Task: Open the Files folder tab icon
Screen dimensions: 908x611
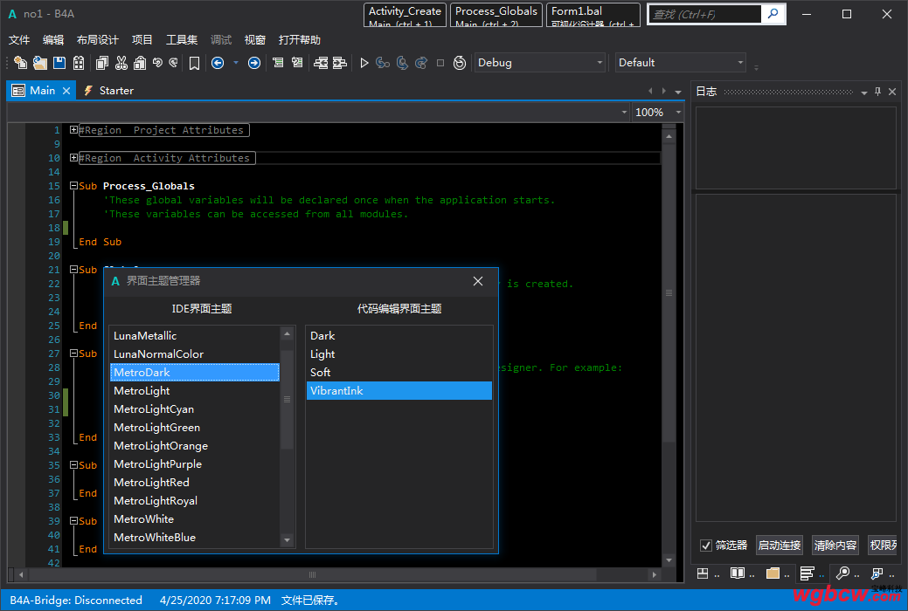Action: [773, 573]
